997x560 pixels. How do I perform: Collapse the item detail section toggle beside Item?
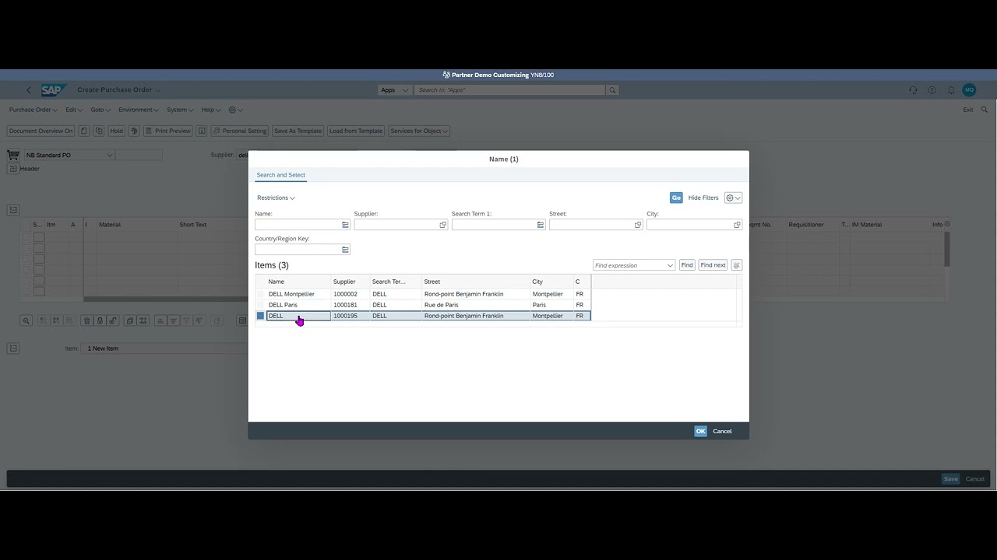(x=13, y=348)
